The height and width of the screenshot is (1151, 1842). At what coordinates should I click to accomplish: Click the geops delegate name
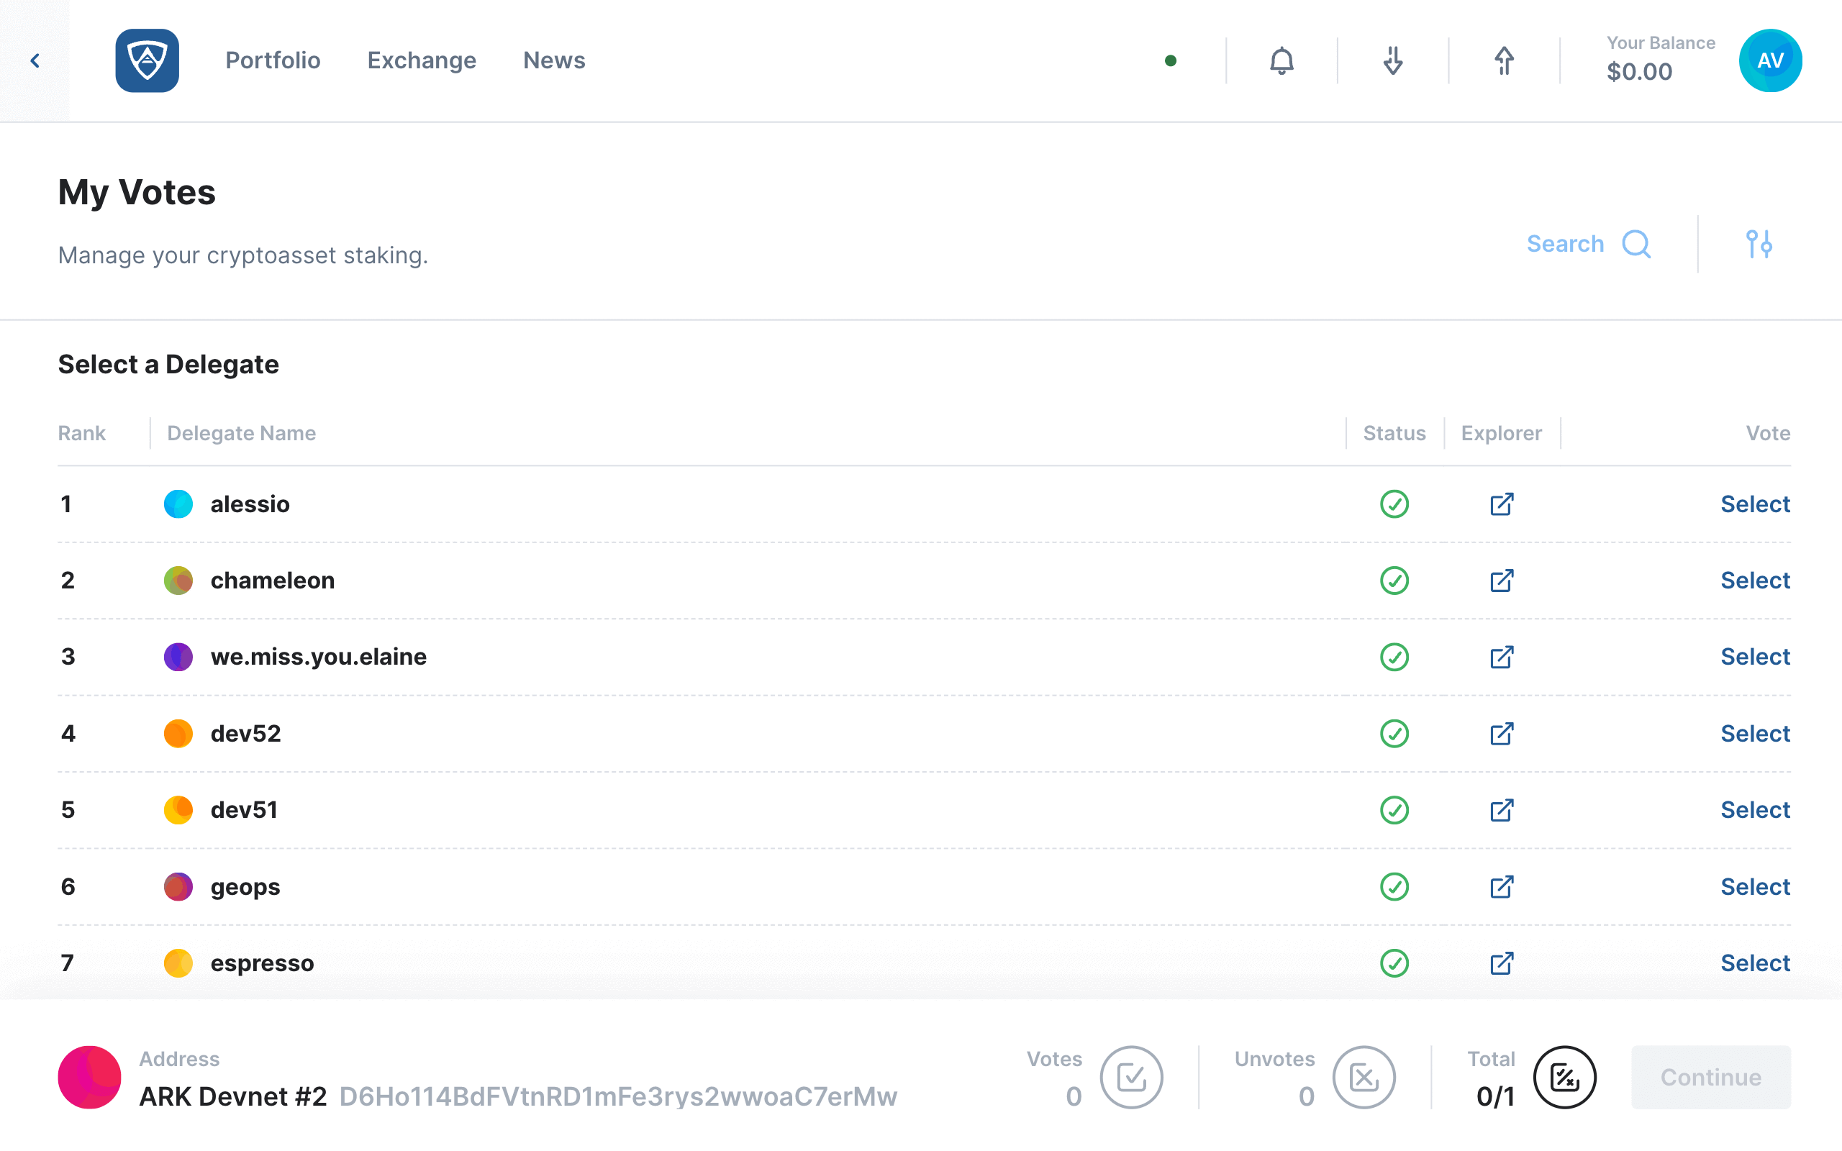point(245,887)
